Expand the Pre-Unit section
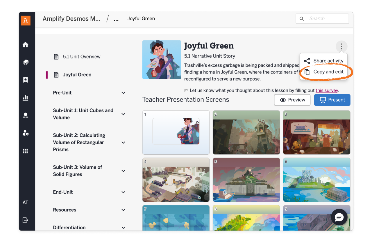This screenshot has width=372, height=243. coord(123,93)
